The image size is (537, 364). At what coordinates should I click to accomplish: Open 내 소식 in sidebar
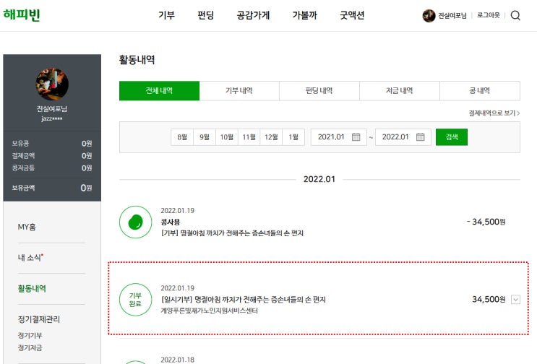(30, 257)
